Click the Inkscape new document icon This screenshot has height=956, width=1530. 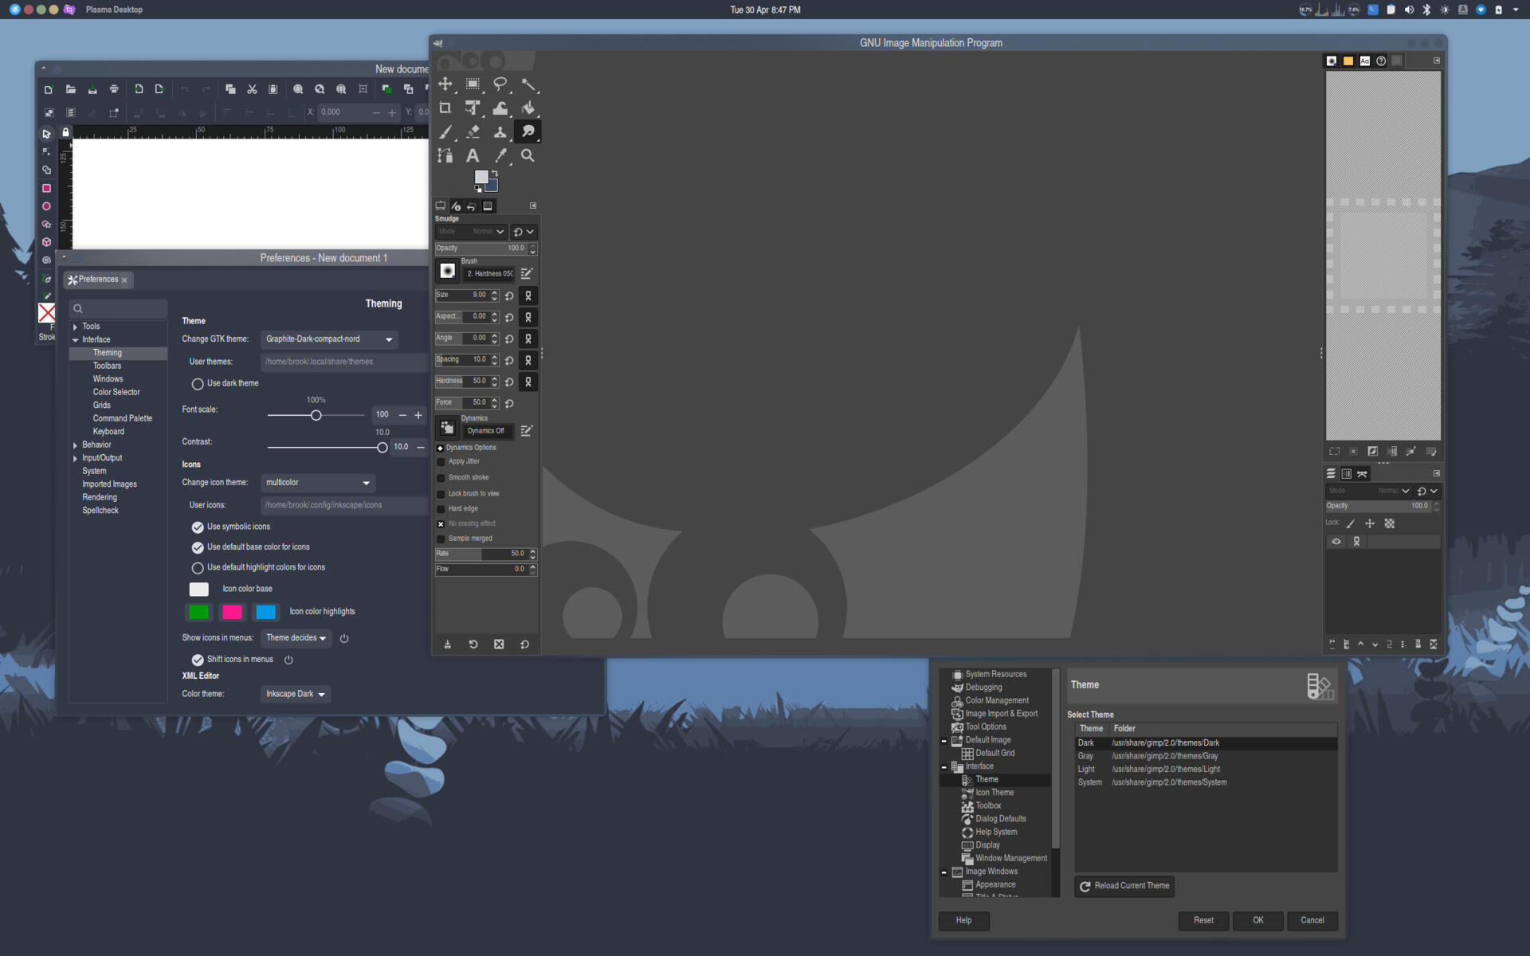tap(49, 90)
